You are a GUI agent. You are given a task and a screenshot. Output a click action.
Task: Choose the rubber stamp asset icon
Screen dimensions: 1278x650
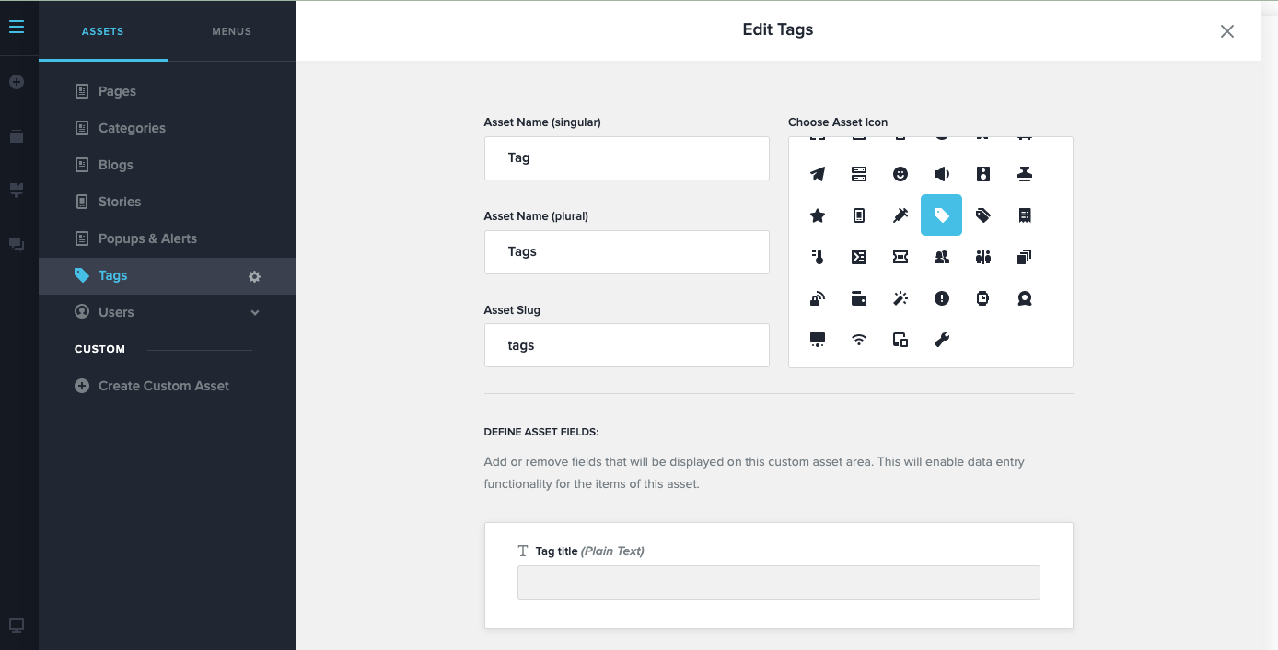click(1025, 174)
